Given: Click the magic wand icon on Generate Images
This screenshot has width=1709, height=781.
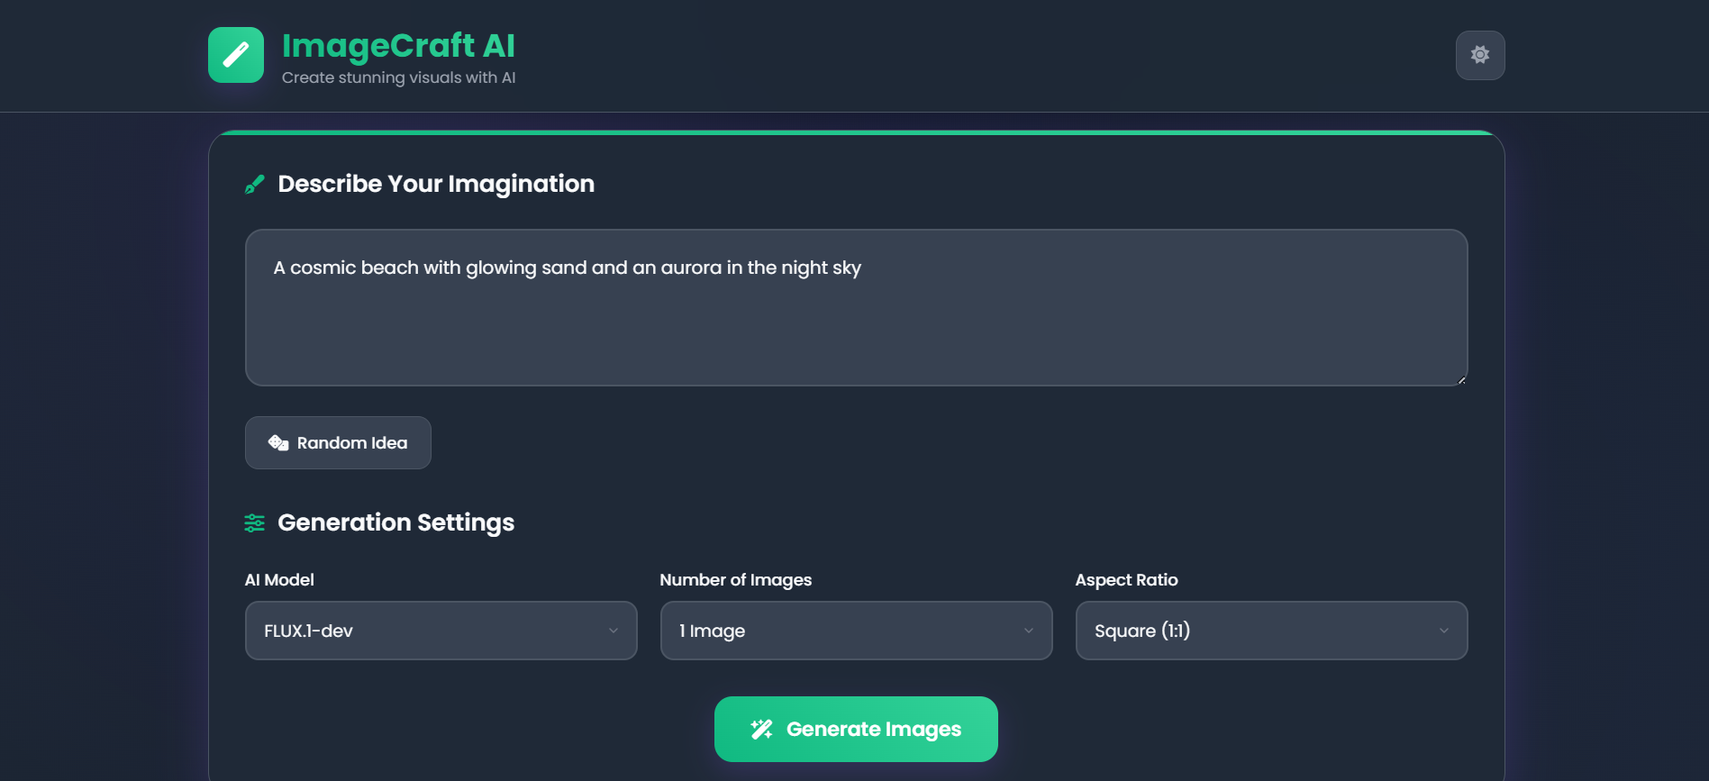Looking at the screenshot, I should [x=761, y=729].
